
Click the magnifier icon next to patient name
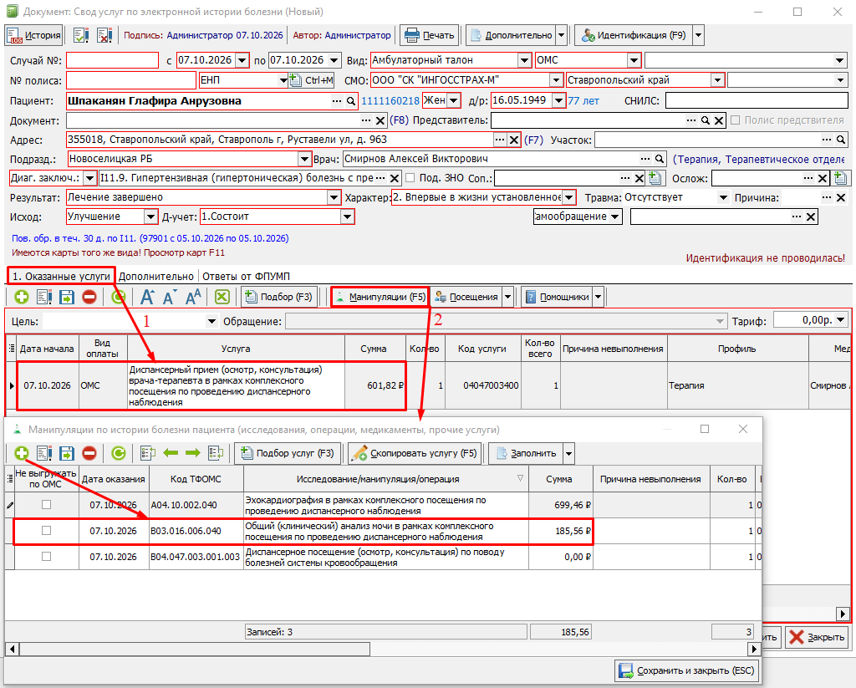[351, 101]
